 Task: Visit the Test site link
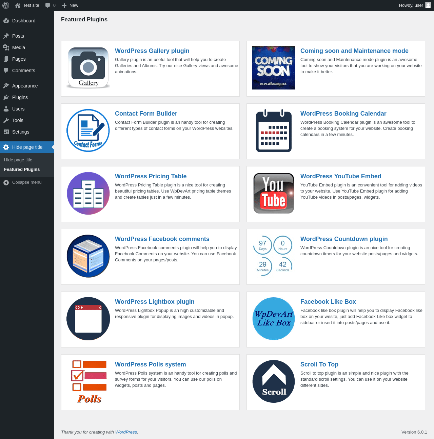click(x=27, y=5)
